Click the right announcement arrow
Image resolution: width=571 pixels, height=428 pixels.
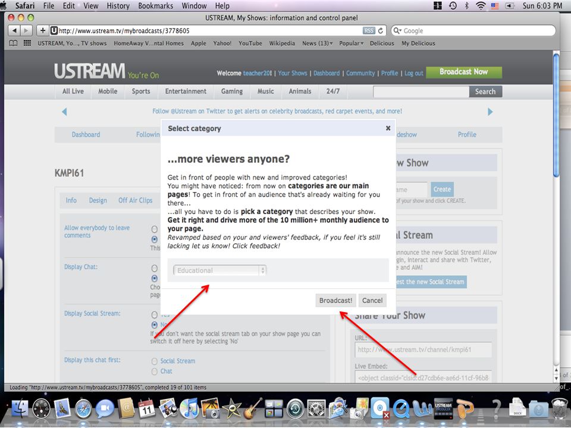pos(490,112)
